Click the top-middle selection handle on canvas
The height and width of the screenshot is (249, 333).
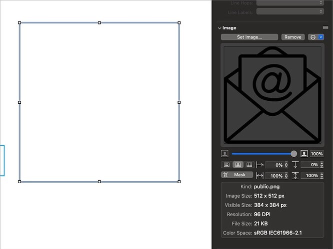pyautogui.click(x=99, y=22)
